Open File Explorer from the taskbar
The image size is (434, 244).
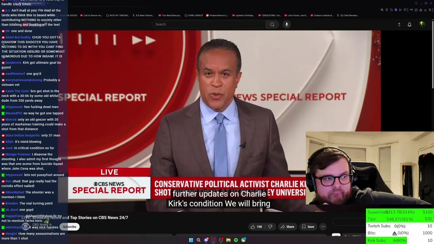pos(228,240)
